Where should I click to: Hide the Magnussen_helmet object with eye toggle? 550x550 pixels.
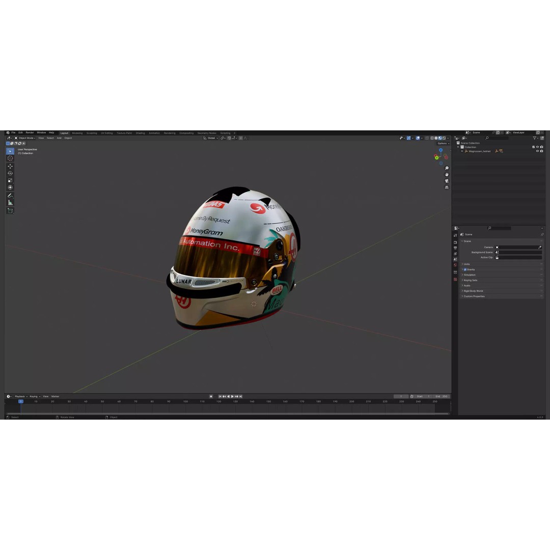[538, 151]
